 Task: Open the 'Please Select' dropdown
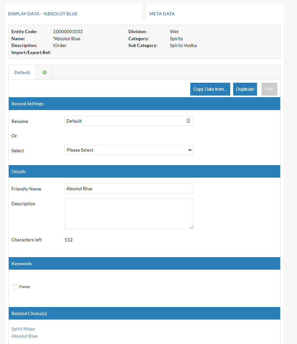129,150
